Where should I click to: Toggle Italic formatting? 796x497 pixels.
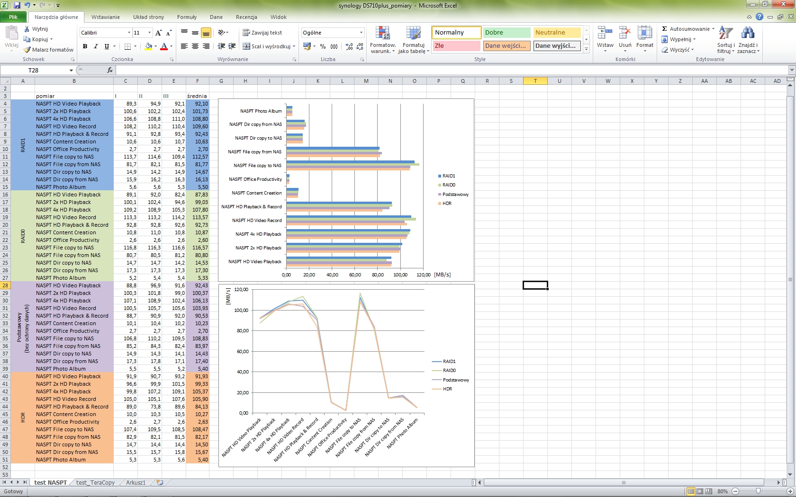click(x=96, y=46)
